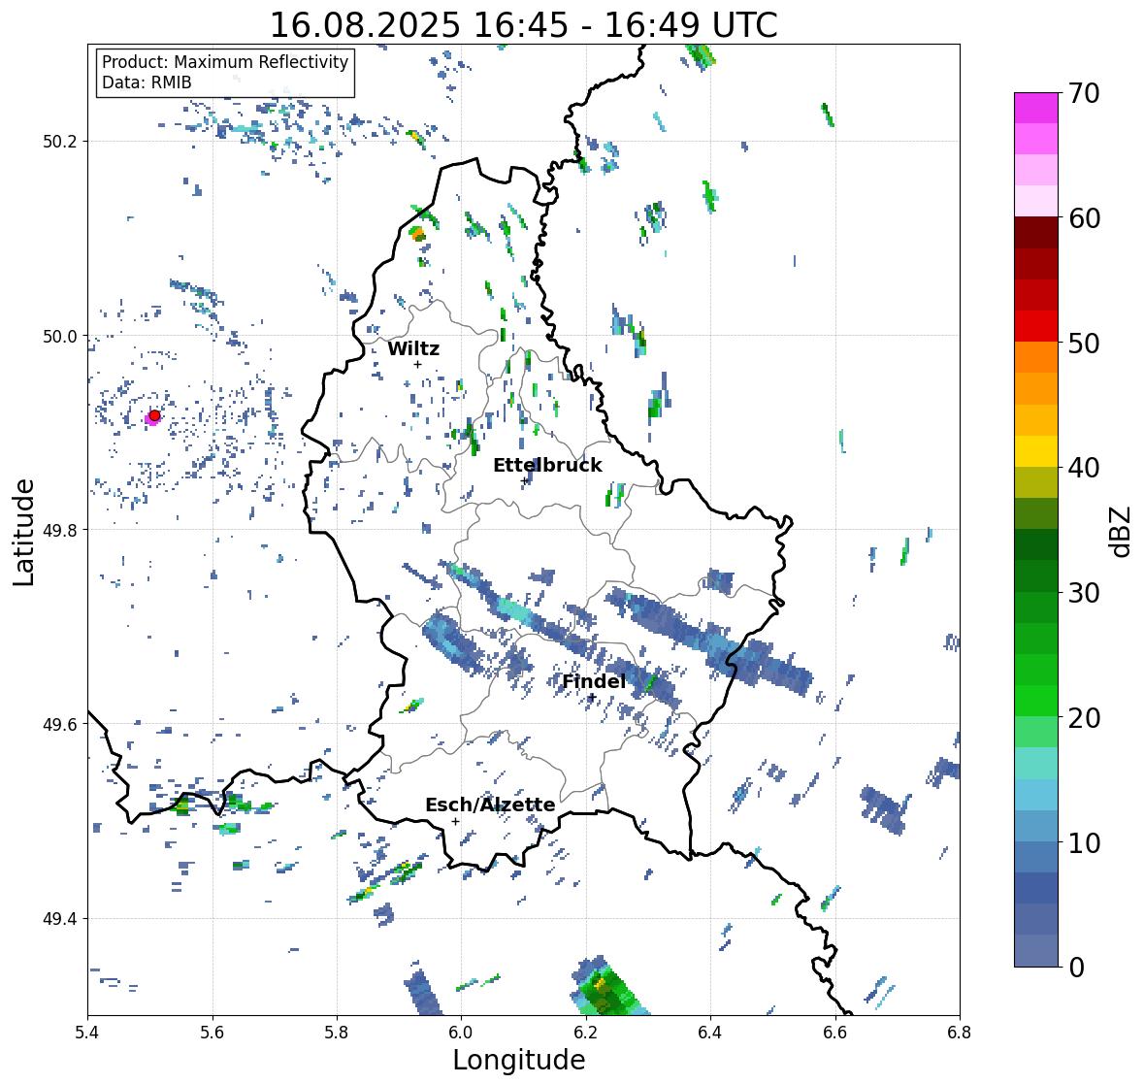Click the plus marker below the Esch/Alzette label
The width and height of the screenshot is (1144, 1084).
click(x=455, y=821)
